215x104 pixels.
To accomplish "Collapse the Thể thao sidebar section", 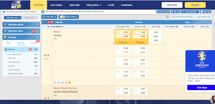I will [37, 37].
